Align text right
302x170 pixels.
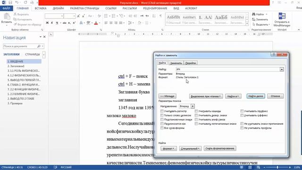coord(116,23)
